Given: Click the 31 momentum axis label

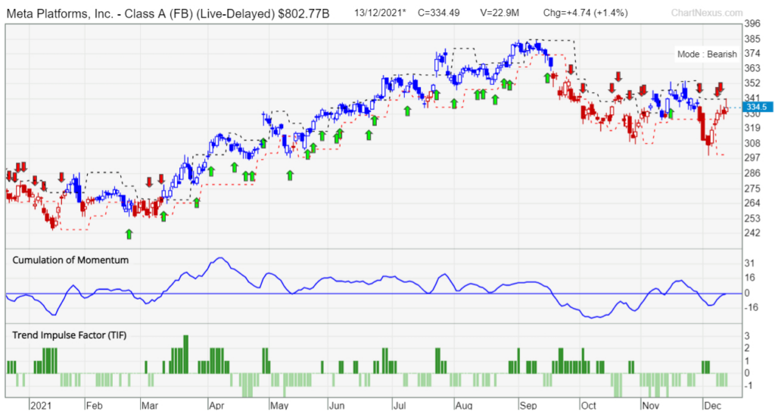Looking at the screenshot, I should 750,264.
